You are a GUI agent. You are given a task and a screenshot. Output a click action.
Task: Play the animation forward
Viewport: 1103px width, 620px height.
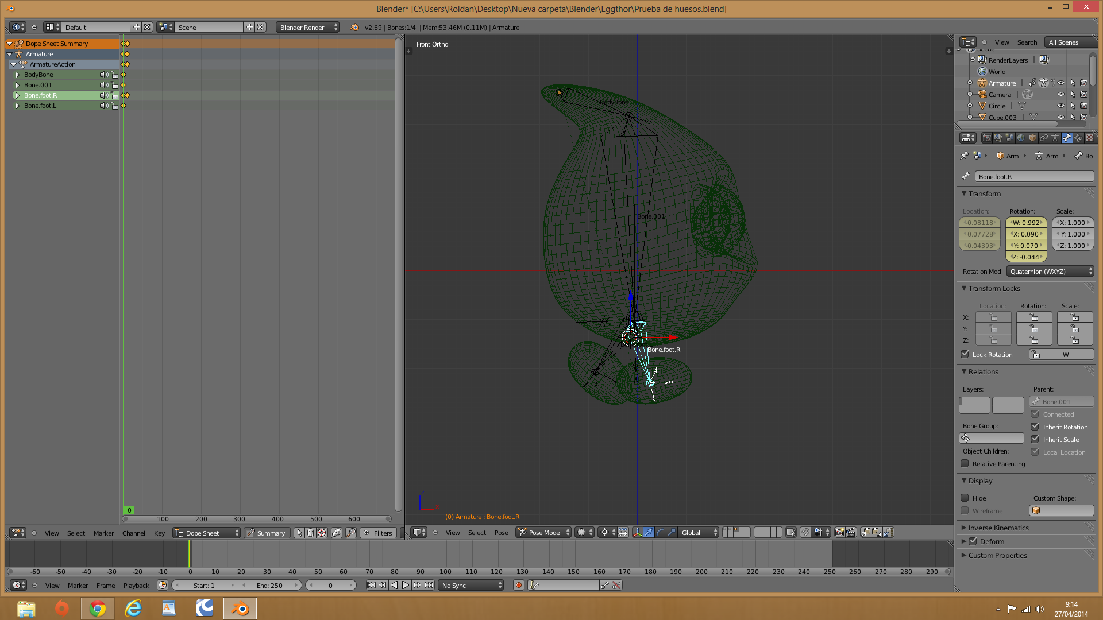pyautogui.click(x=406, y=585)
